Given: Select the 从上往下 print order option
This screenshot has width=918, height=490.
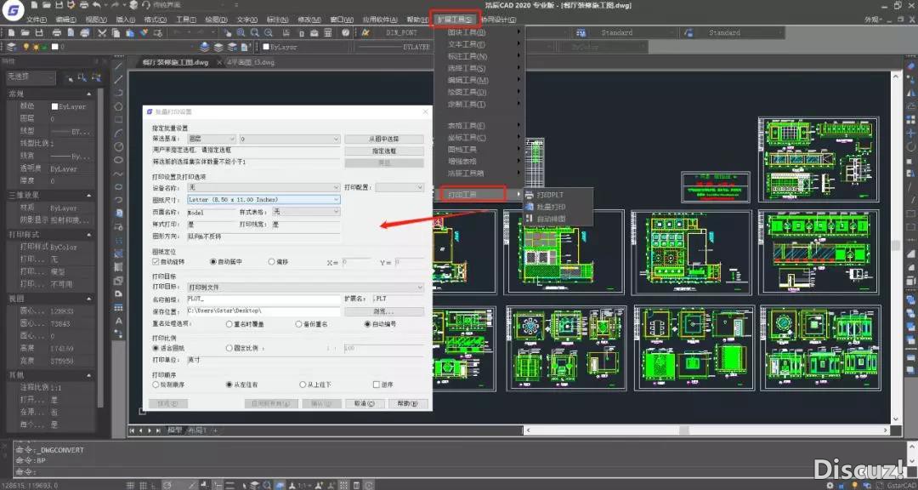Looking at the screenshot, I should (303, 385).
